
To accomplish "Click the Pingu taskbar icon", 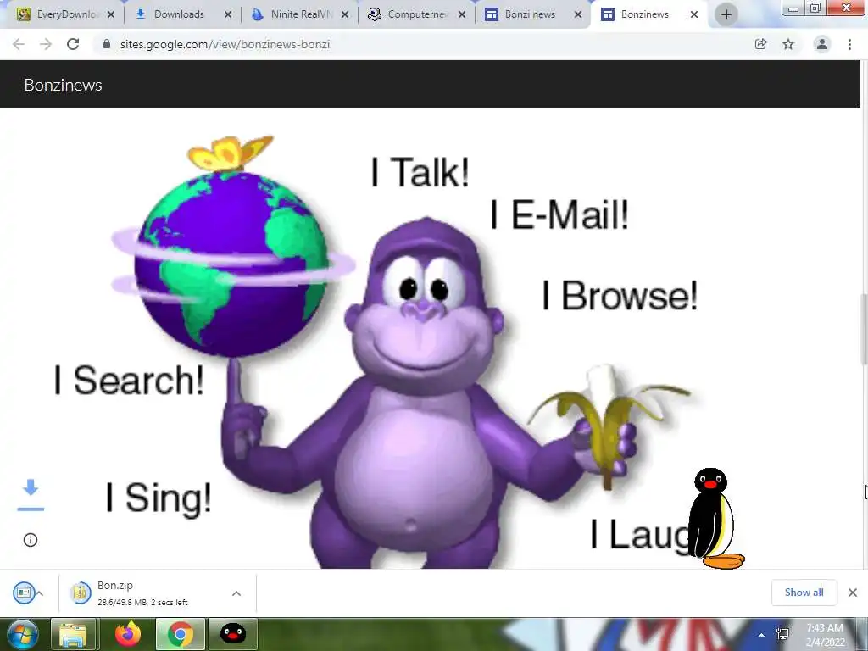I will pos(233,634).
